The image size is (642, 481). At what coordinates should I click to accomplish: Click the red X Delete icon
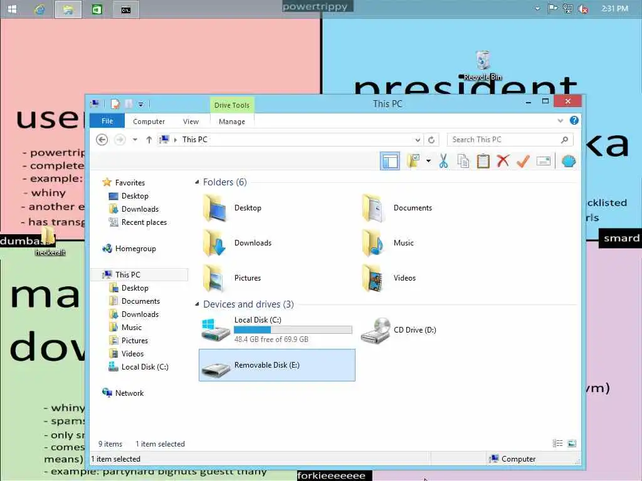(x=503, y=161)
